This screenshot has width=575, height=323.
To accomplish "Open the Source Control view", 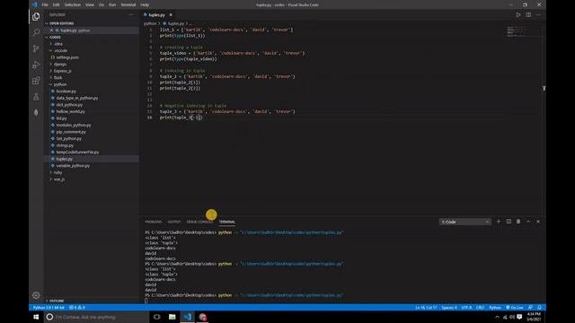I will (x=36, y=48).
